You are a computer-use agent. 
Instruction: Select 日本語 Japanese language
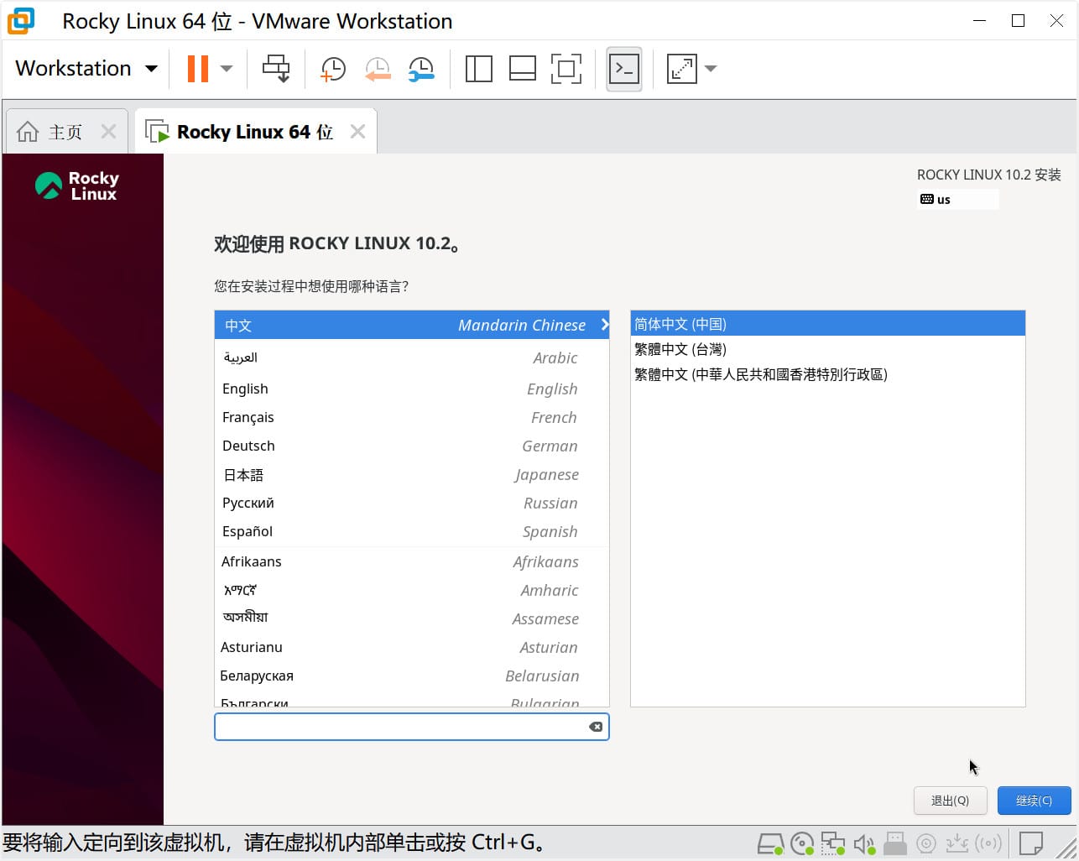[412, 474]
